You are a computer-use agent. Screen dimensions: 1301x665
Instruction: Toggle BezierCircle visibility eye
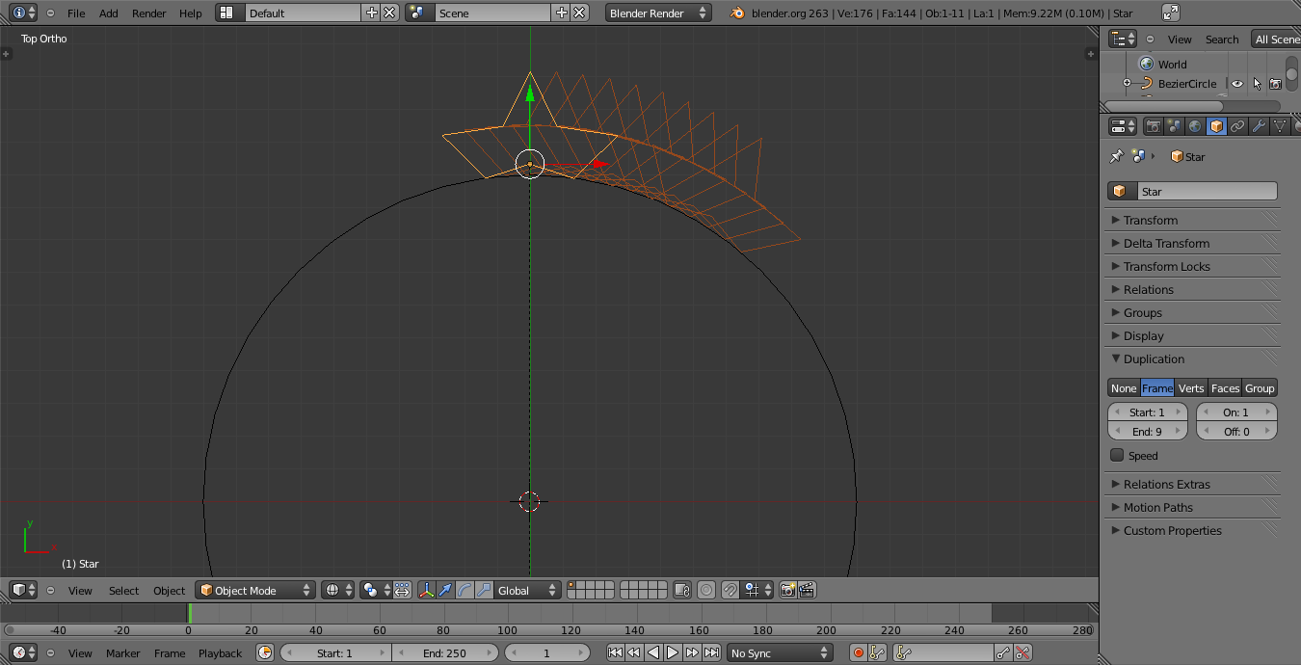[x=1237, y=84]
